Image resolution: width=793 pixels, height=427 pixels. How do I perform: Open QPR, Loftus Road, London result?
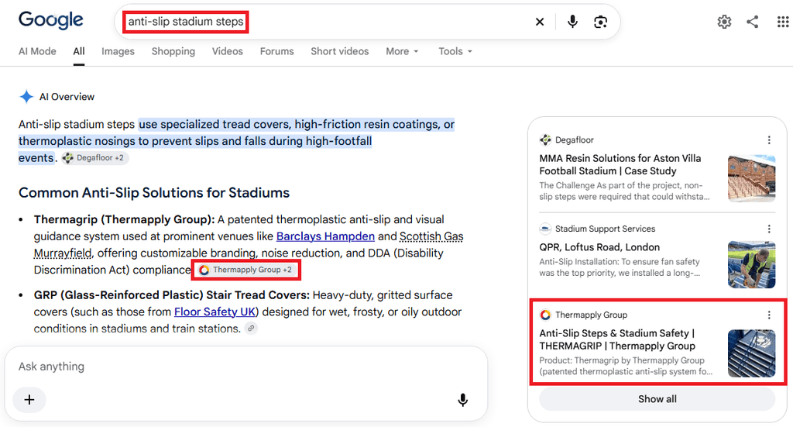[599, 247]
